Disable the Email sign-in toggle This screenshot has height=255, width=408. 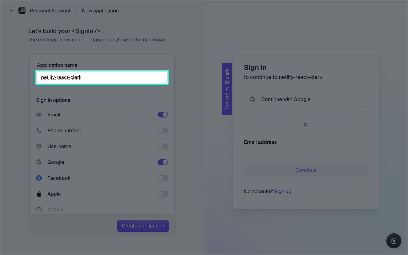click(163, 115)
